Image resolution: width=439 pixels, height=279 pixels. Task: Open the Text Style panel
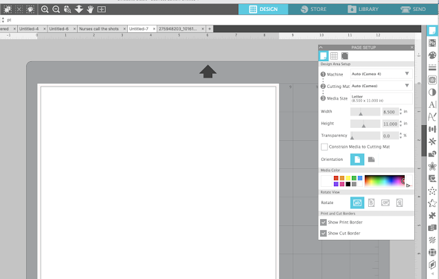(x=432, y=104)
